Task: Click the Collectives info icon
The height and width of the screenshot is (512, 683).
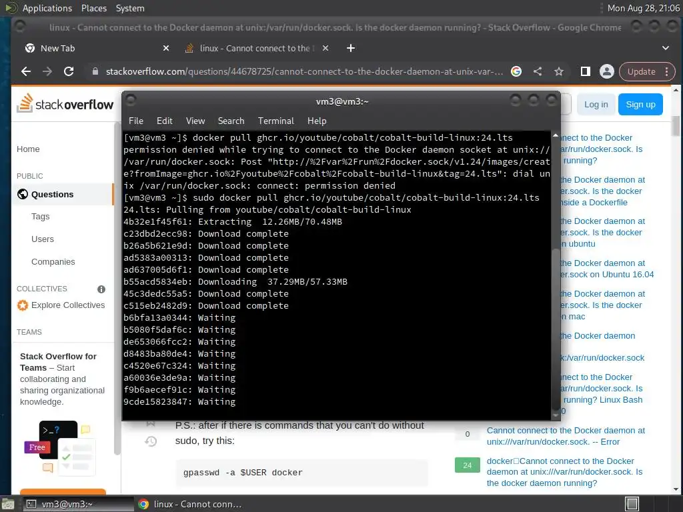Action: (x=101, y=289)
